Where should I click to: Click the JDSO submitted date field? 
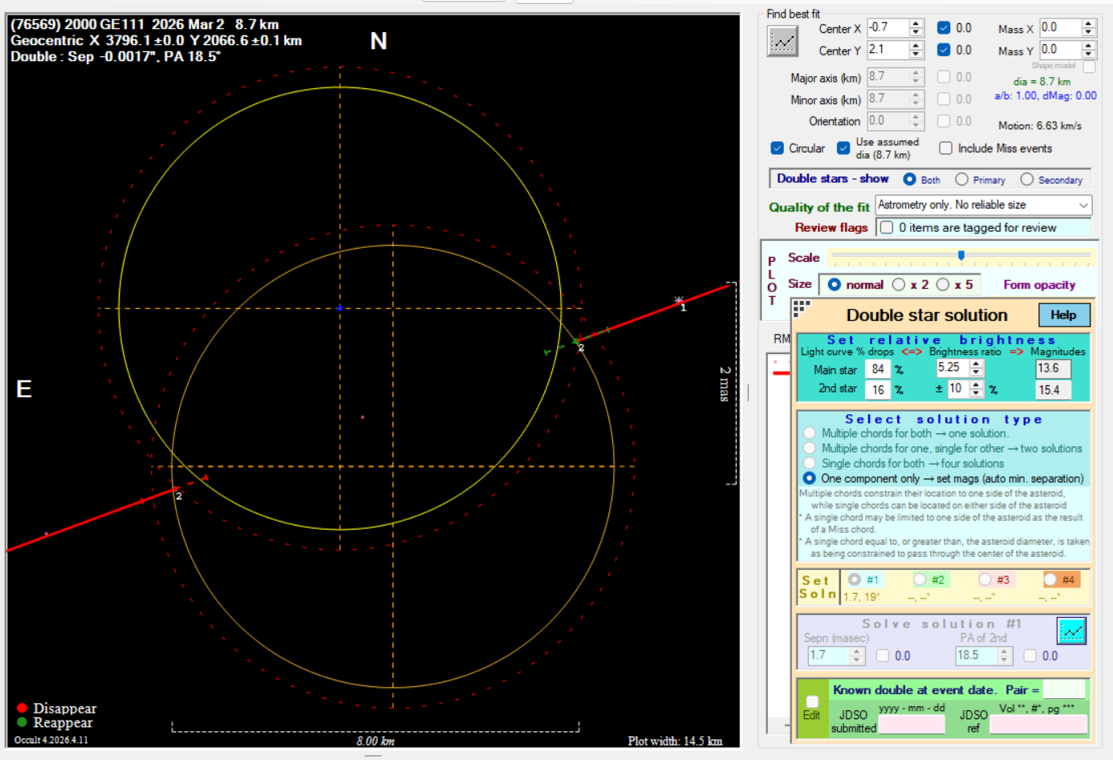pos(912,724)
